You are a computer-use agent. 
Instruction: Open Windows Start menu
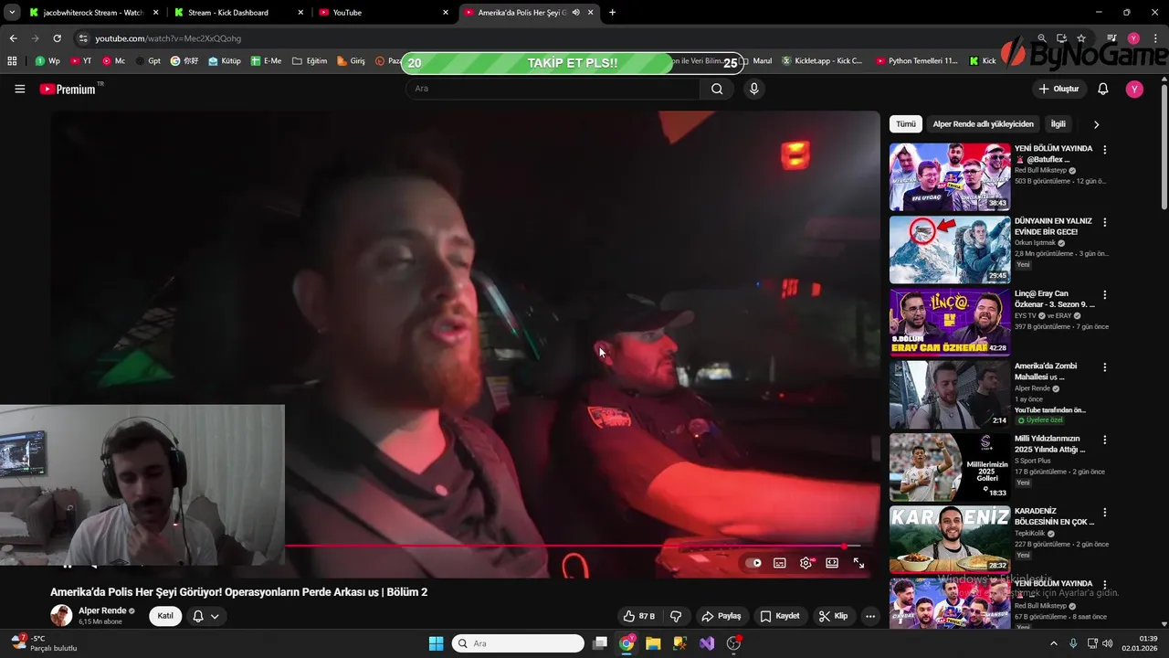pos(436,643)
